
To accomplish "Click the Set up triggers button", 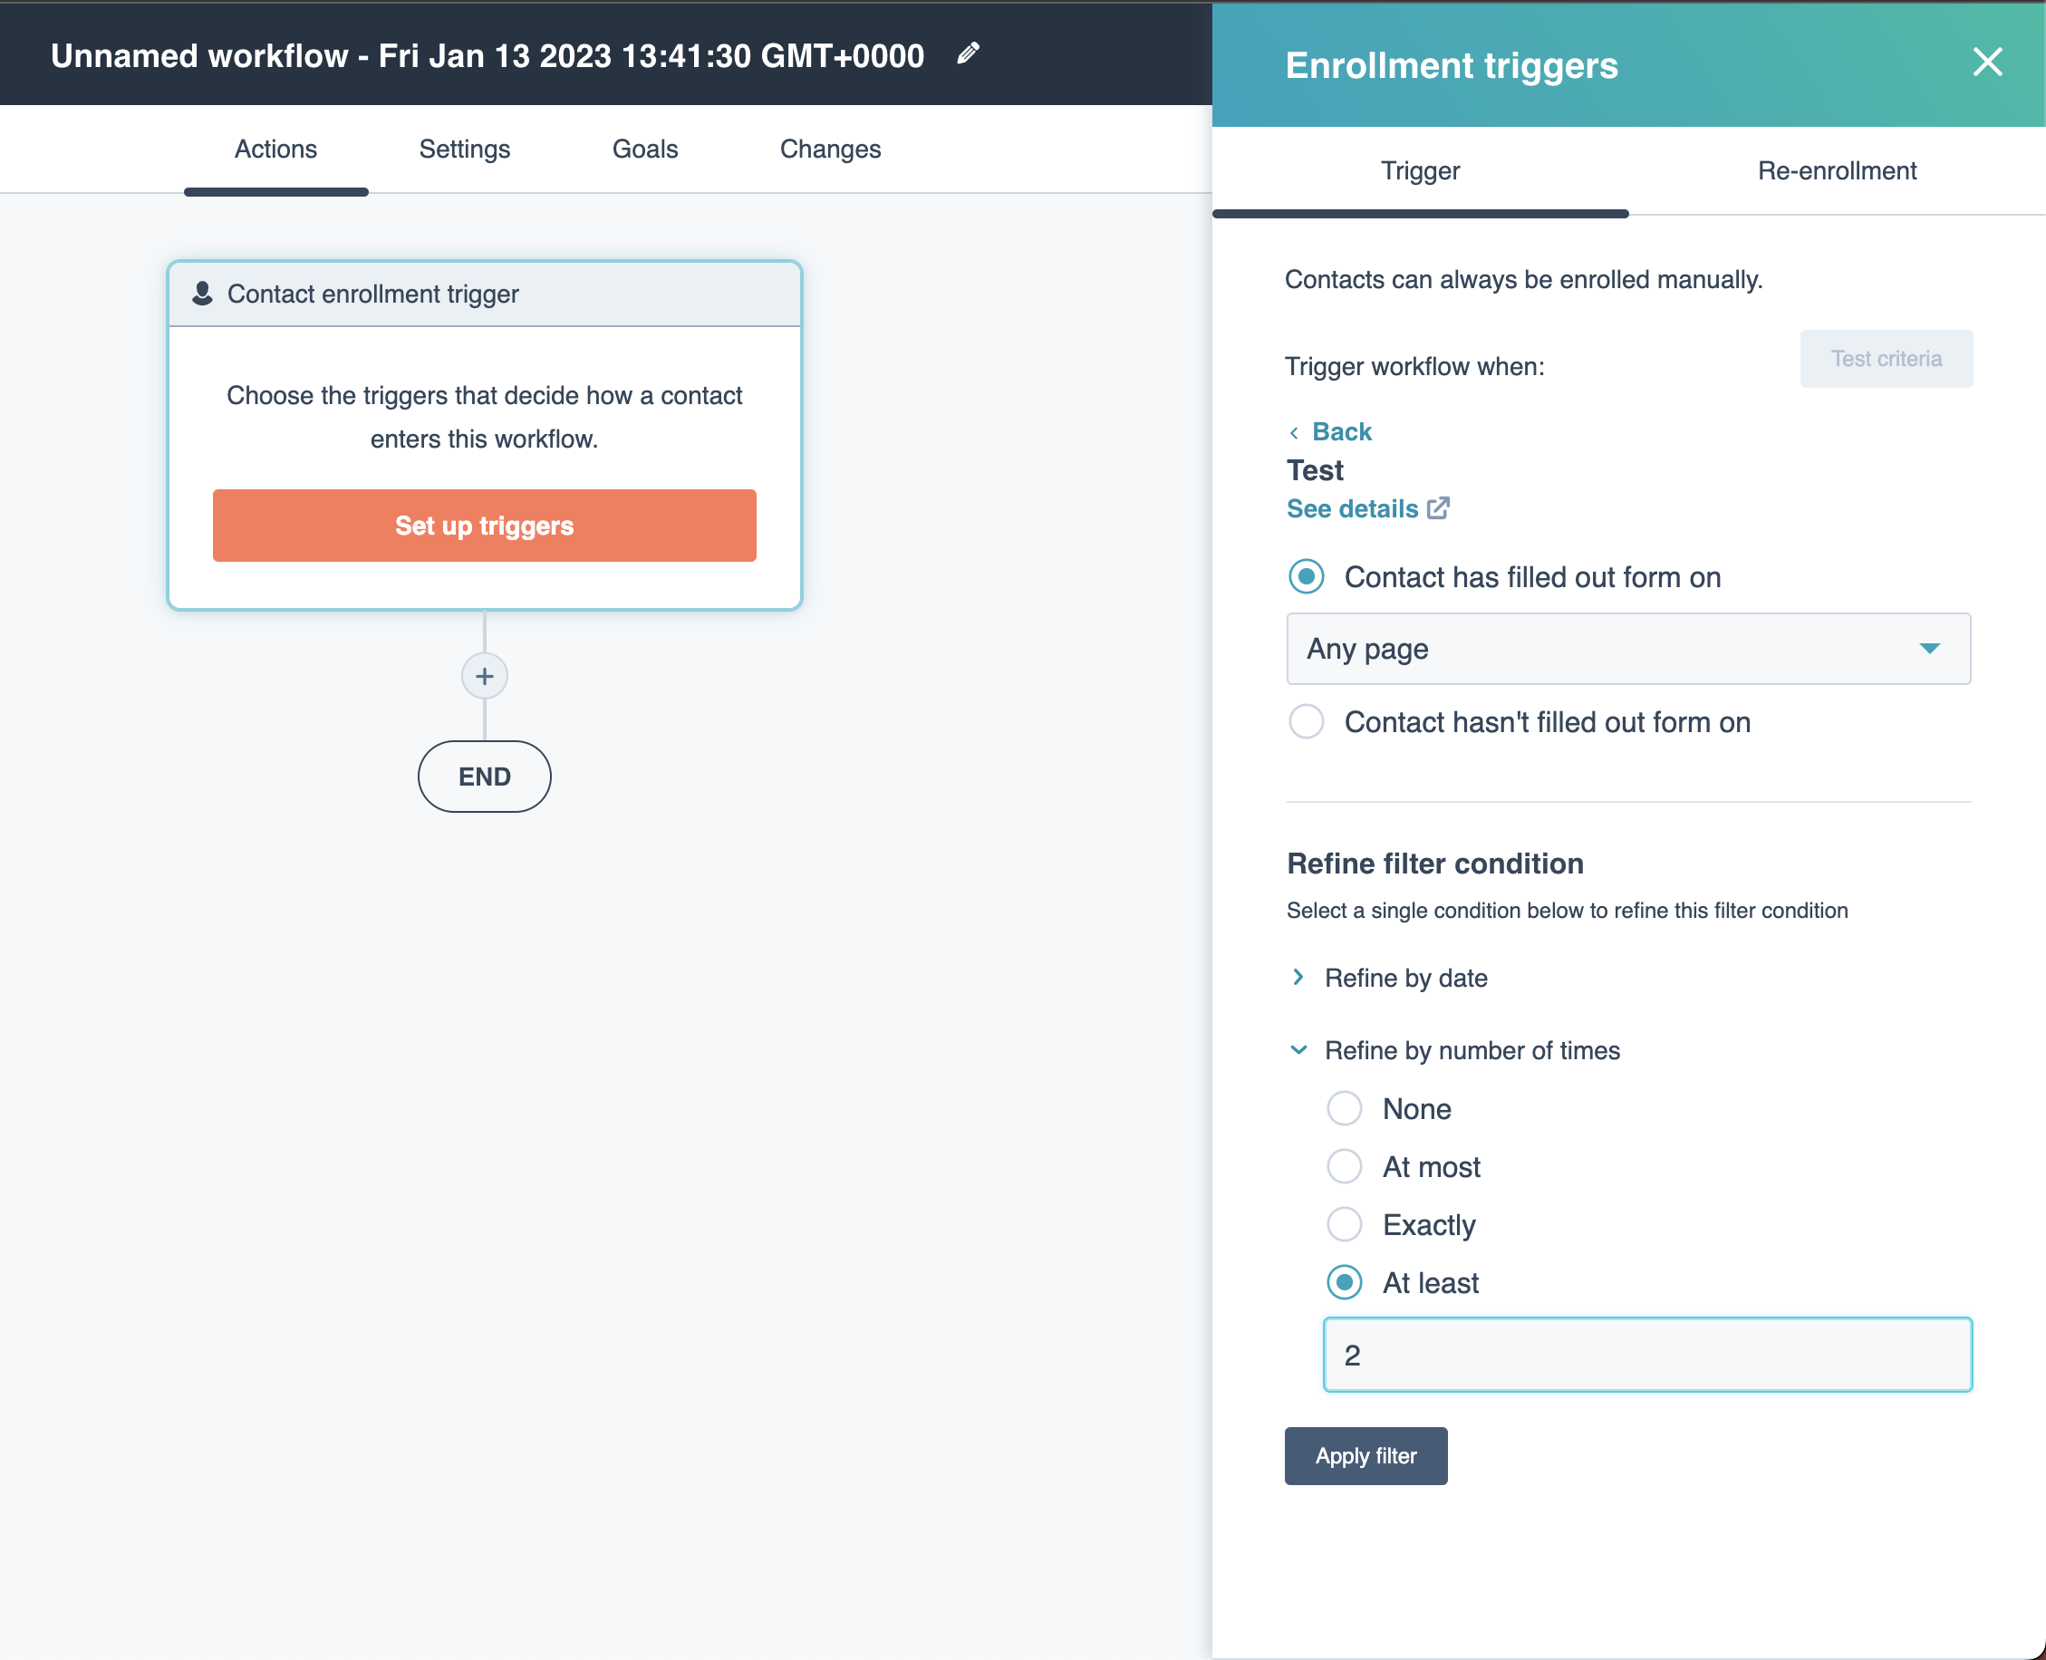I will pos(484,525).
